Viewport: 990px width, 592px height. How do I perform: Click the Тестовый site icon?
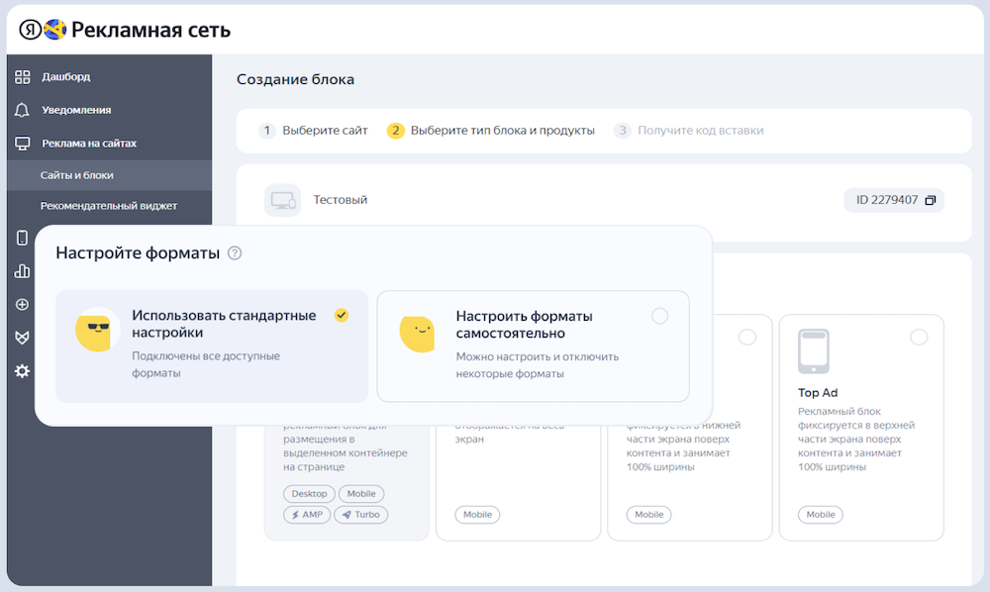pos(282,200)
